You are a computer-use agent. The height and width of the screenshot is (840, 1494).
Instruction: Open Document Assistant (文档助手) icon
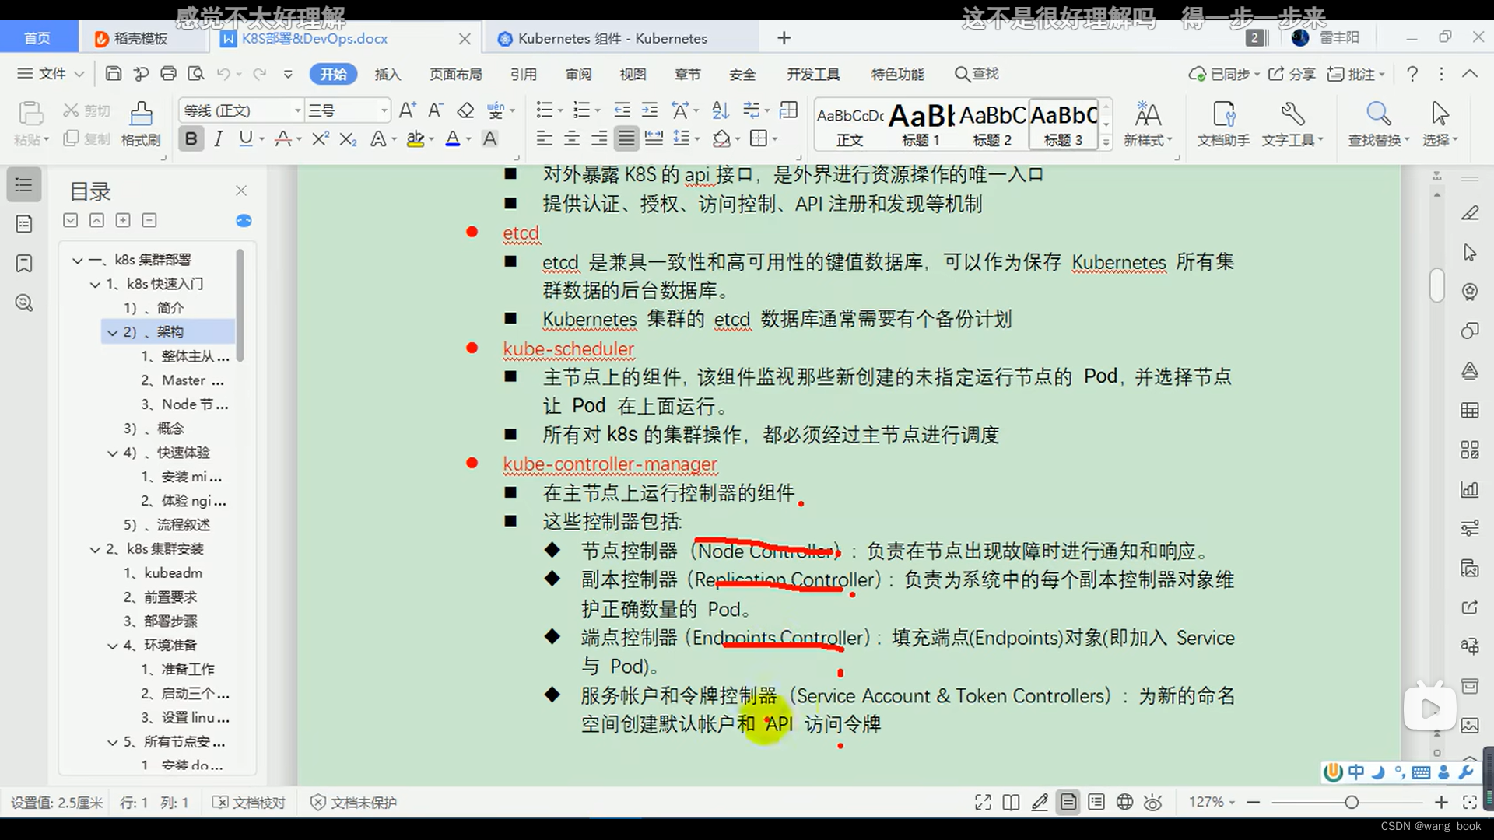tap(1223, 124)
